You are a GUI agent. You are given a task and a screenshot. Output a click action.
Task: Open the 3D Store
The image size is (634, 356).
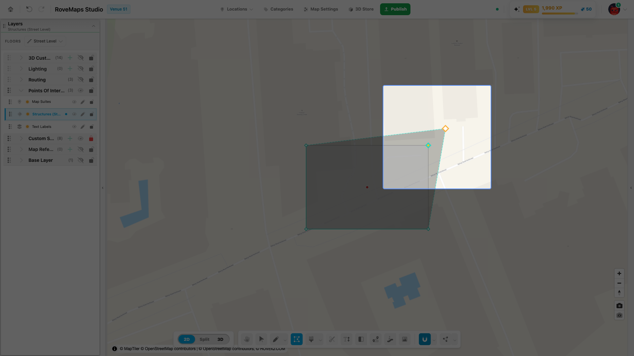point(361,9)
